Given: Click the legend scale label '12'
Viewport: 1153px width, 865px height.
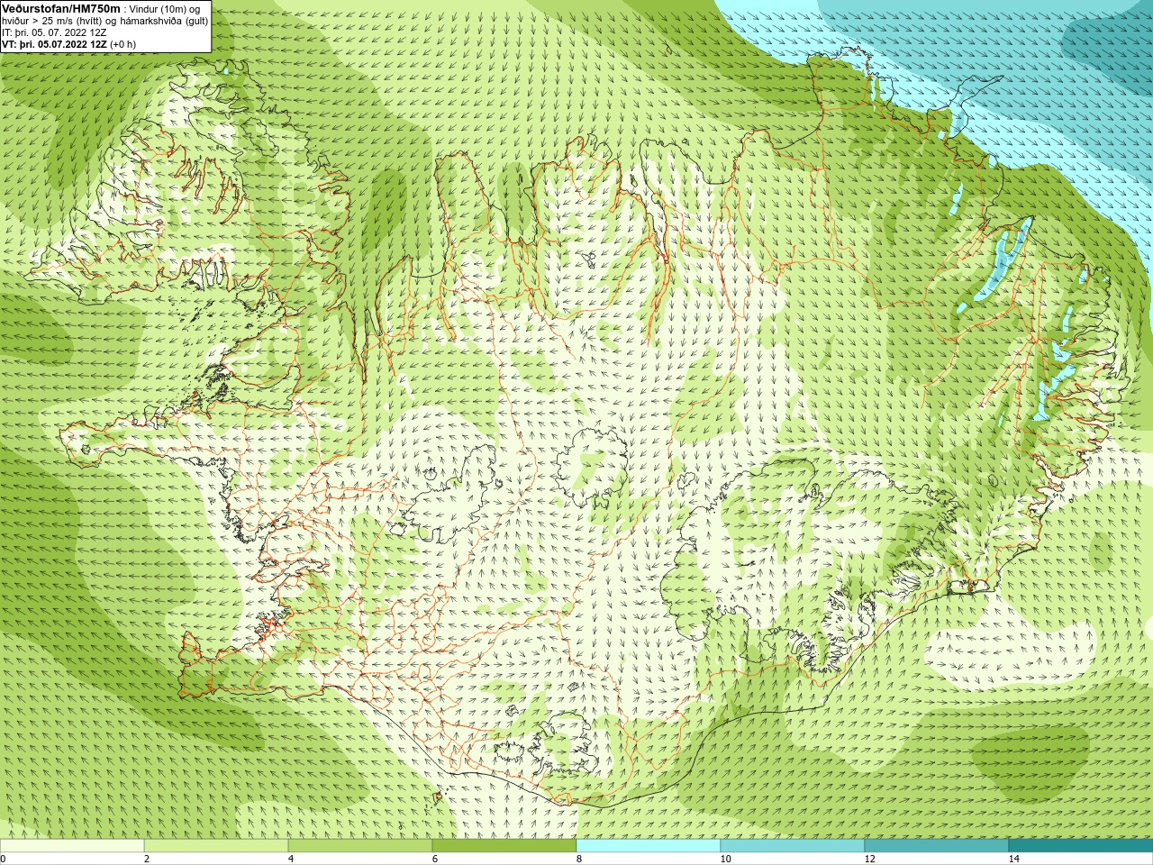Looking at the screenshot, I should 869,859.
